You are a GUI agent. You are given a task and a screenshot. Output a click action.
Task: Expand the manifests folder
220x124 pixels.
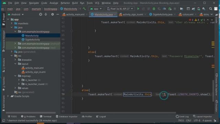point(12,23)
